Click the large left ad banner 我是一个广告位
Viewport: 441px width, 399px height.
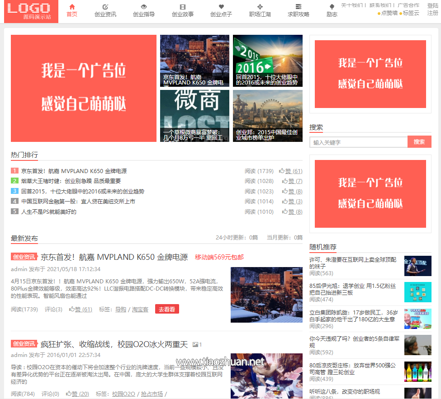click(84, 88)
